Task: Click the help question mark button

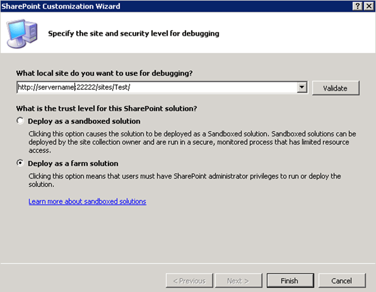Action: point(357,6)
